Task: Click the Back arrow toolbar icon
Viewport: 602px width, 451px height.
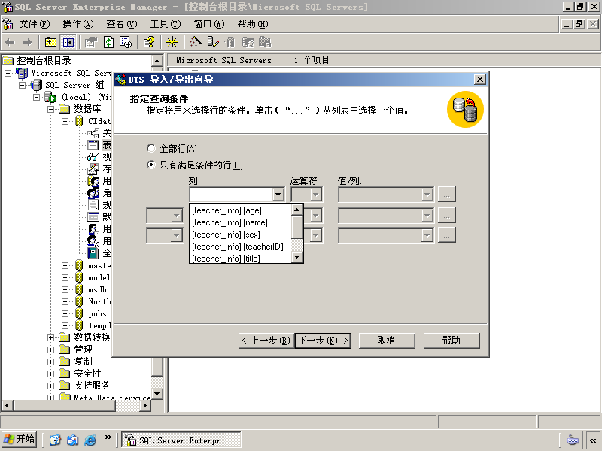Action: (x=11, y=42)
